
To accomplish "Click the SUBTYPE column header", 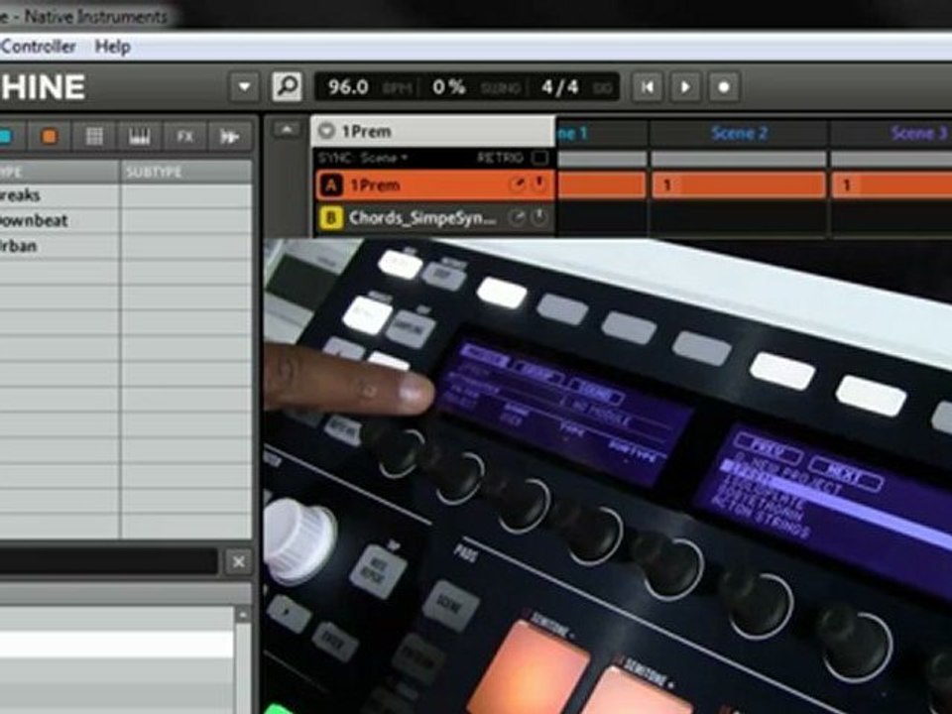I will tap(185, 172).
